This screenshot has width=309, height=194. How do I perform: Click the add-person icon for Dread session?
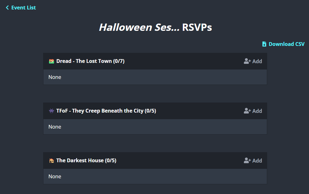[x=247, y=61]
